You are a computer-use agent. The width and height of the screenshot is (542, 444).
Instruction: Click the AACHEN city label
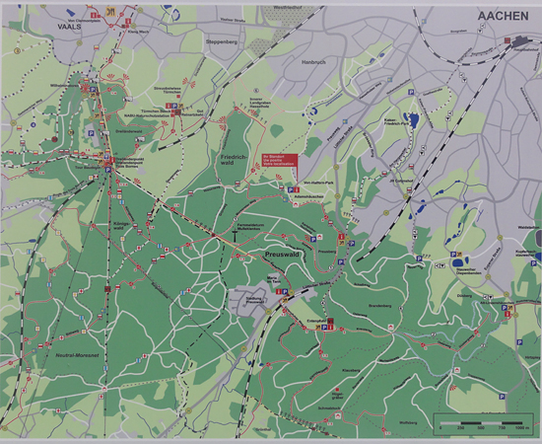pyautogui.click(x=503, y=16)
